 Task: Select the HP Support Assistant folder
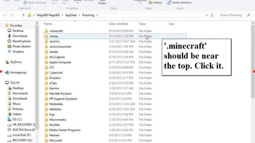(63, 99)
